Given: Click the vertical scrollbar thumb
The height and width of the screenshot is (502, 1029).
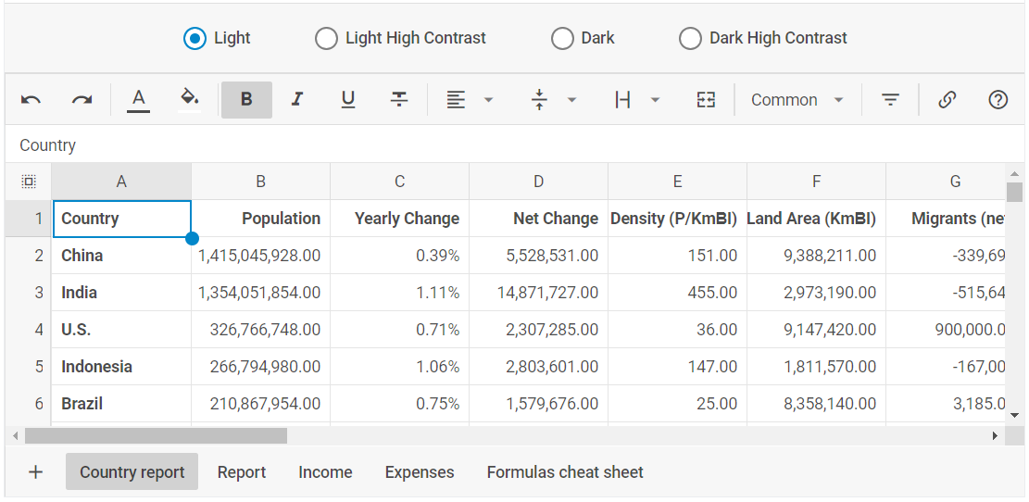Looking at the screenshot, I should point(1014,193).
